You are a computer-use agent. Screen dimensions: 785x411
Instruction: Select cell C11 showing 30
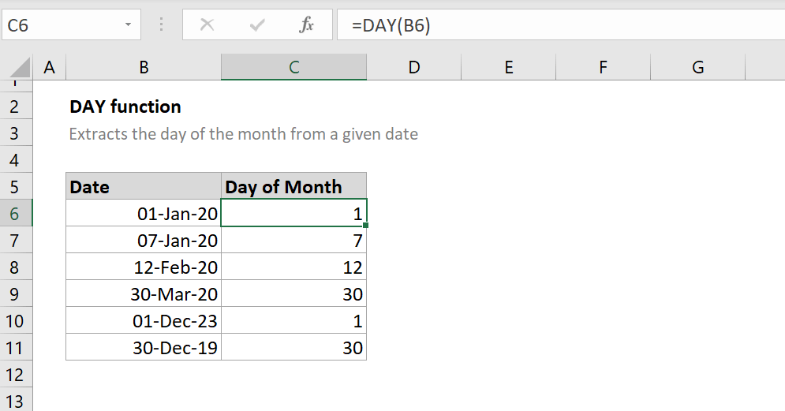(x=293, y=347)
